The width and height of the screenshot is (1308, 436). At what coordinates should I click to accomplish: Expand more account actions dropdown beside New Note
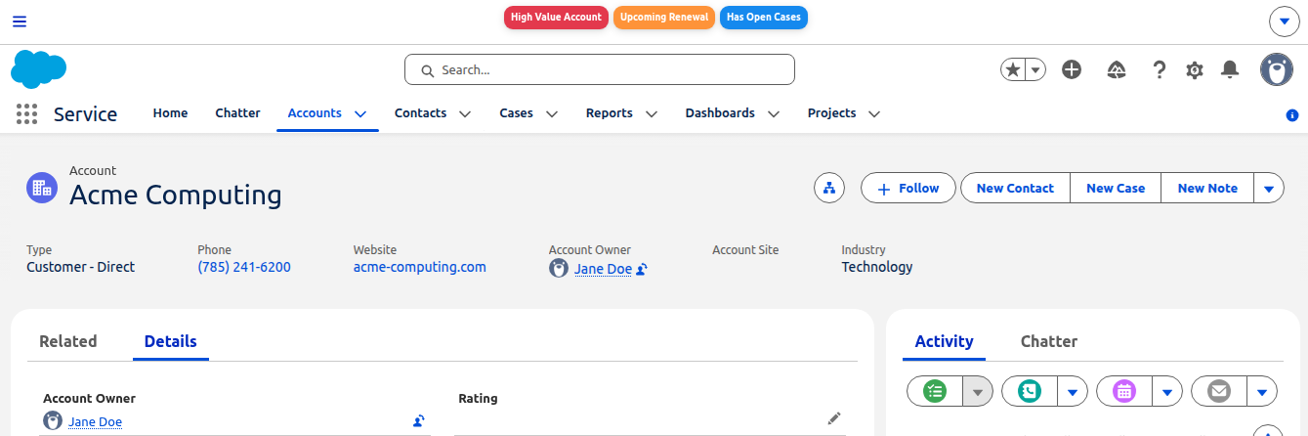click(1269, 188)
